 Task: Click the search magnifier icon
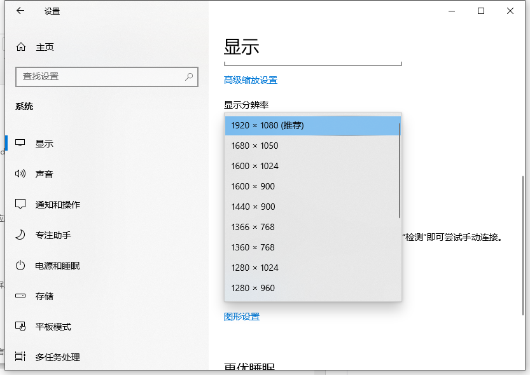tap(189, 76)
